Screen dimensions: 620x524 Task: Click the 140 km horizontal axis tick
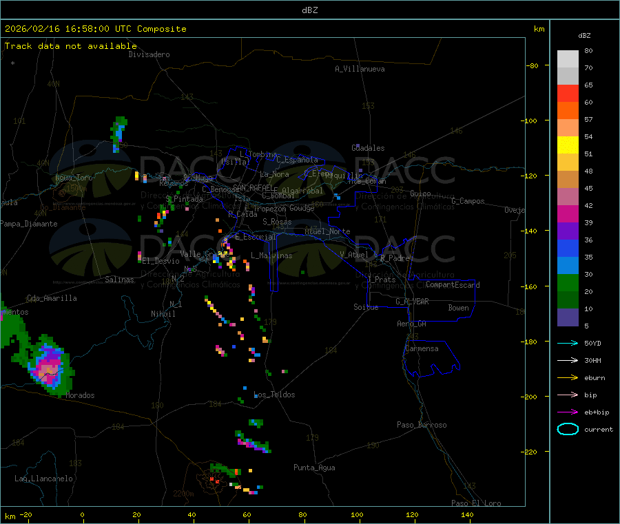coord(467,515)
